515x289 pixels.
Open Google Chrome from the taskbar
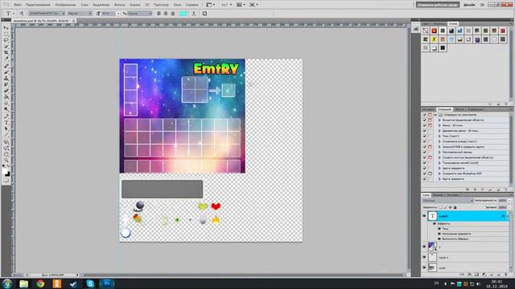(40, 283)
